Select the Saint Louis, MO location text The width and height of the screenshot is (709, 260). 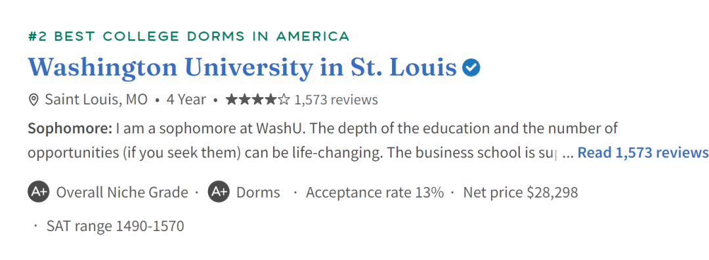(x=97, y=100)
